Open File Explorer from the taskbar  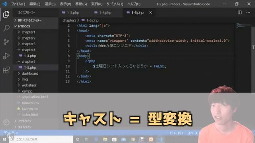tap(105, 139)
